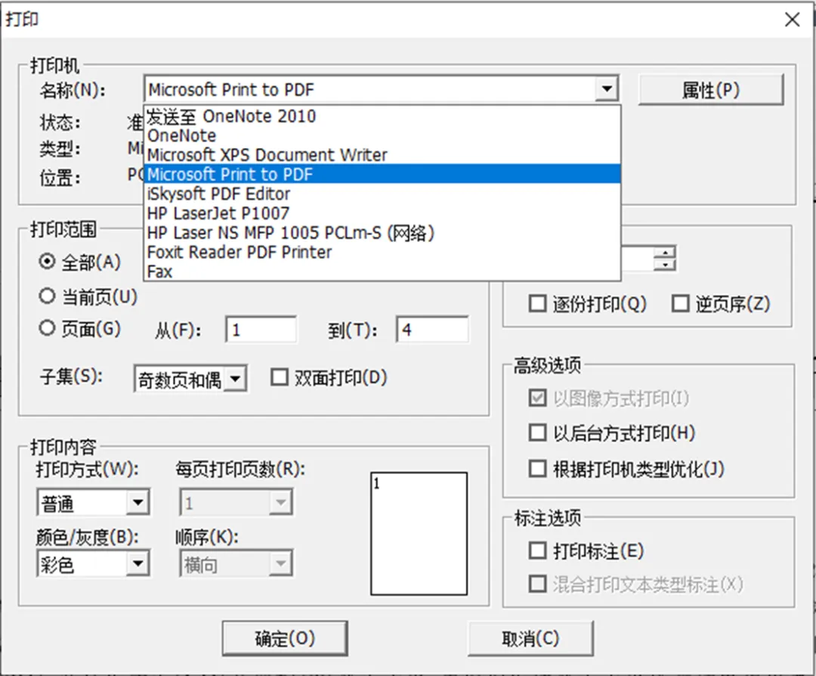Enable 打印标注(E) checkbox

[586, 550]
